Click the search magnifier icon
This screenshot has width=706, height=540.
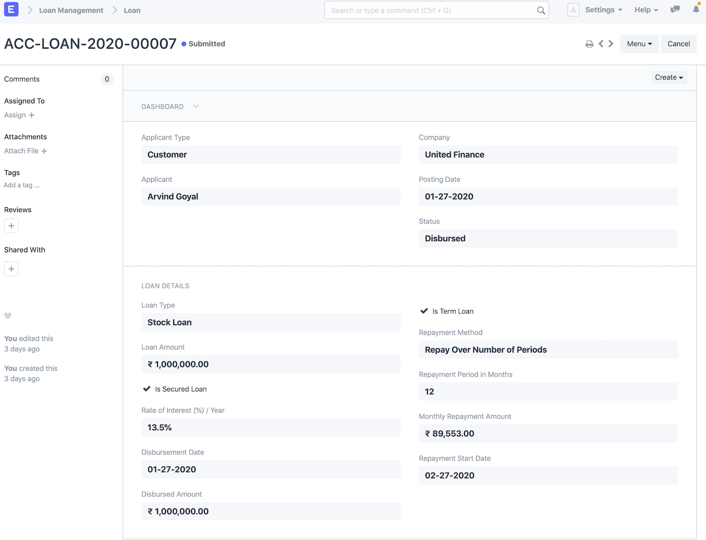click(x=540, y=10)
